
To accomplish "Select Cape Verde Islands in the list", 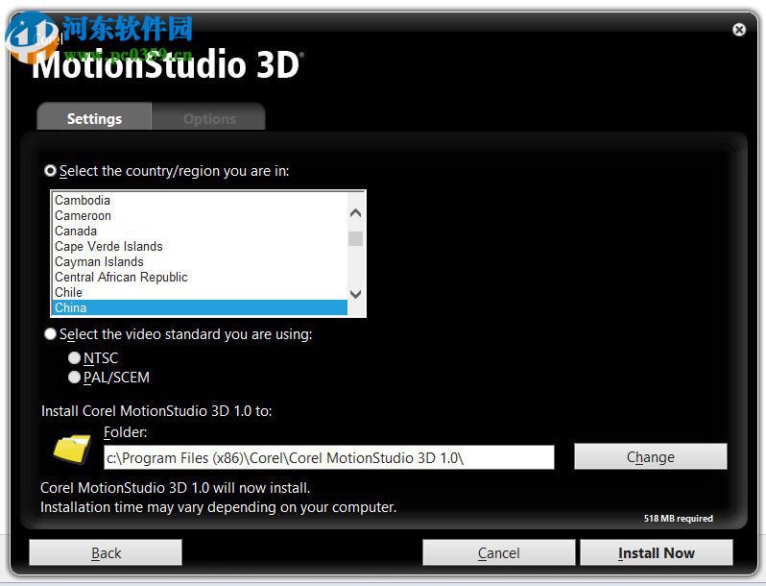I will (200, 246).
